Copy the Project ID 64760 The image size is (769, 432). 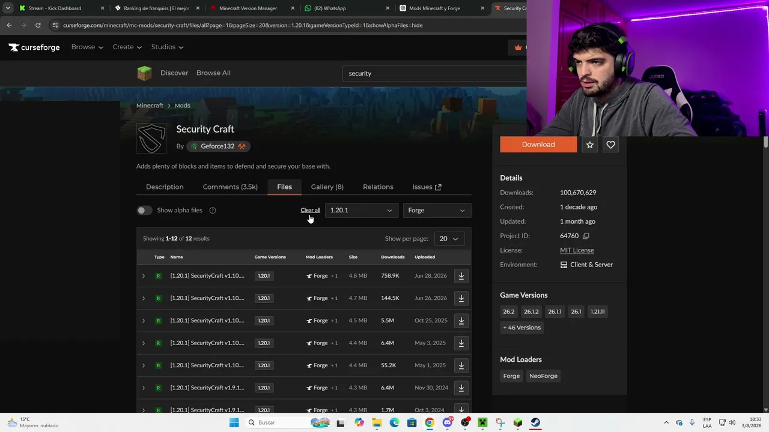(x=586, y=236)
